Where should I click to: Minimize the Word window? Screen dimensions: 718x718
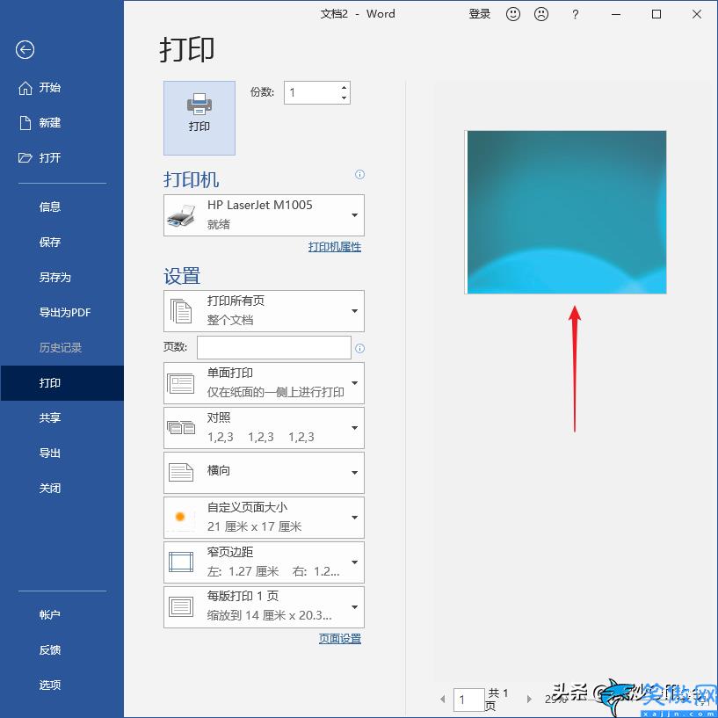(x=616, y=14)
